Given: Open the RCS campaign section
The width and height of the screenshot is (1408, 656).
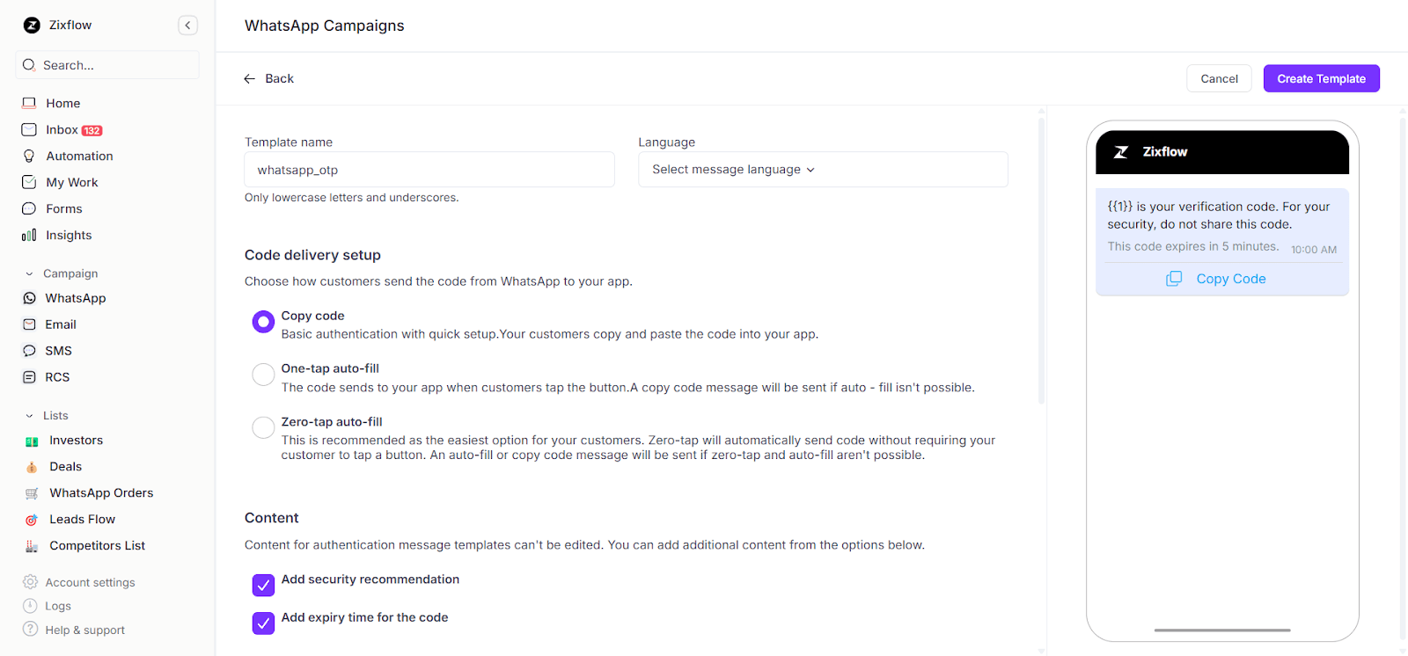Looking at the screenshot, I should 56,376.
